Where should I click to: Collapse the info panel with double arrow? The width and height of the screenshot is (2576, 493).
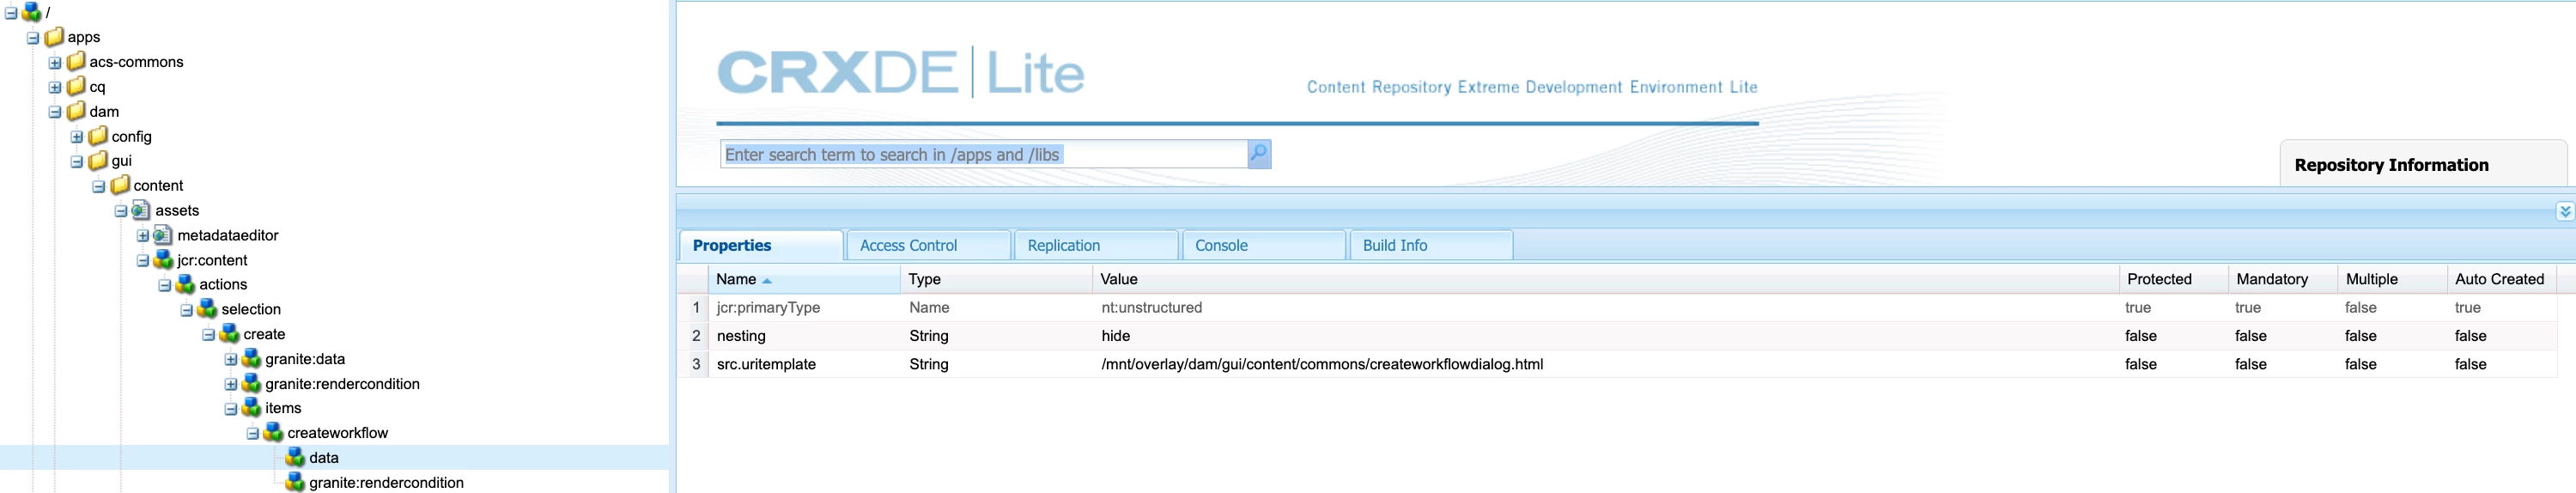click(2565, 211)
